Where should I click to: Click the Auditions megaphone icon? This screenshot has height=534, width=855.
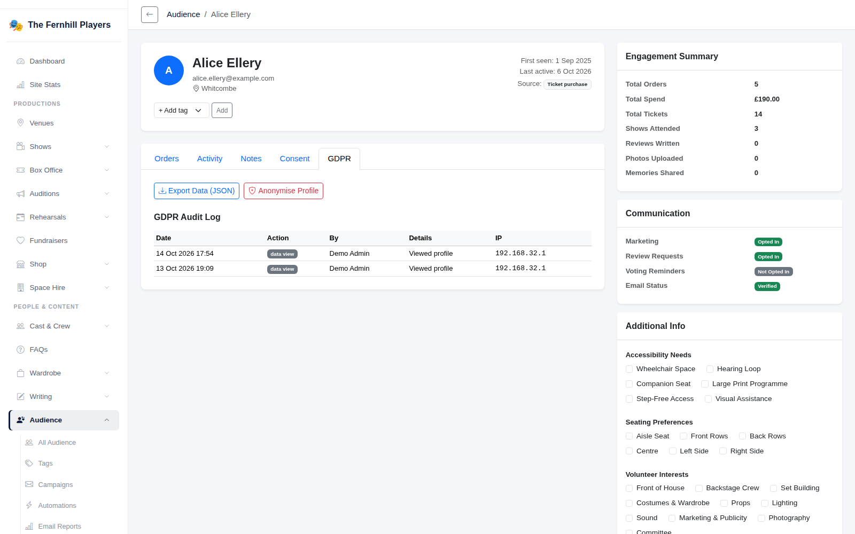click(x=20, y=193)
